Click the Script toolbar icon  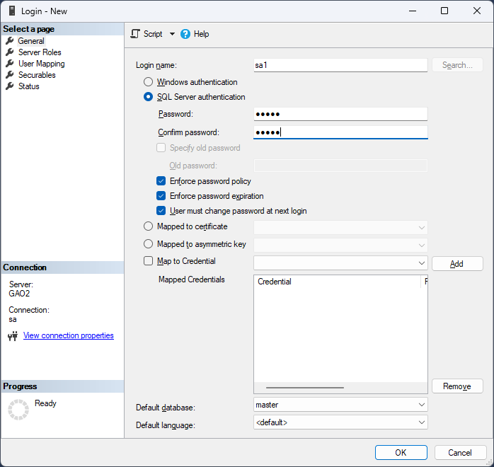[135, 34]
